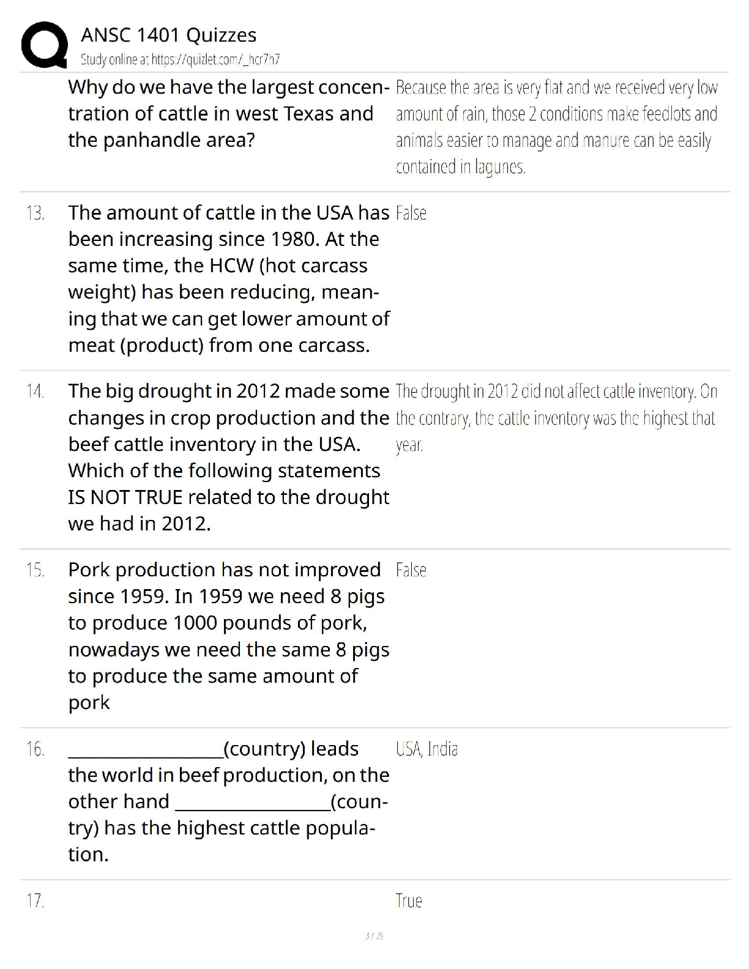The image size is (749, 969).
Task: Click the pork production since 1959 question
Action: click(229, 636)
